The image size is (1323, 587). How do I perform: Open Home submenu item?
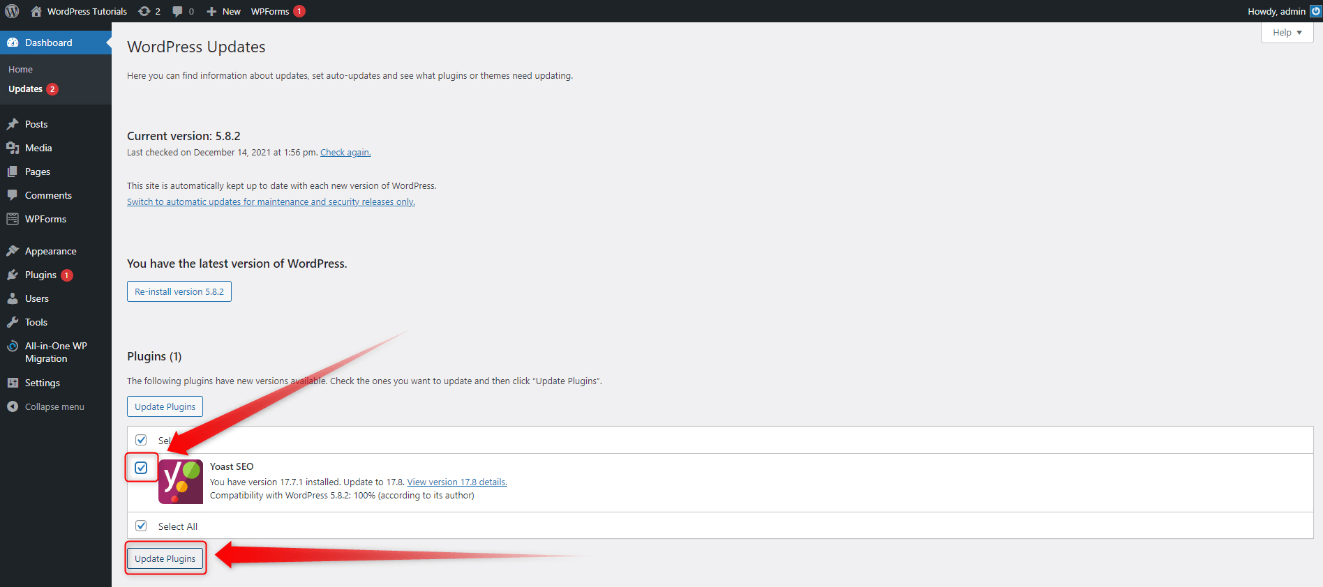pyautogui.click(x=20, y=69)
